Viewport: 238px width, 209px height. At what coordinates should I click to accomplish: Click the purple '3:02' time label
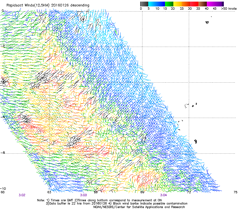click(x=22, y=195)
